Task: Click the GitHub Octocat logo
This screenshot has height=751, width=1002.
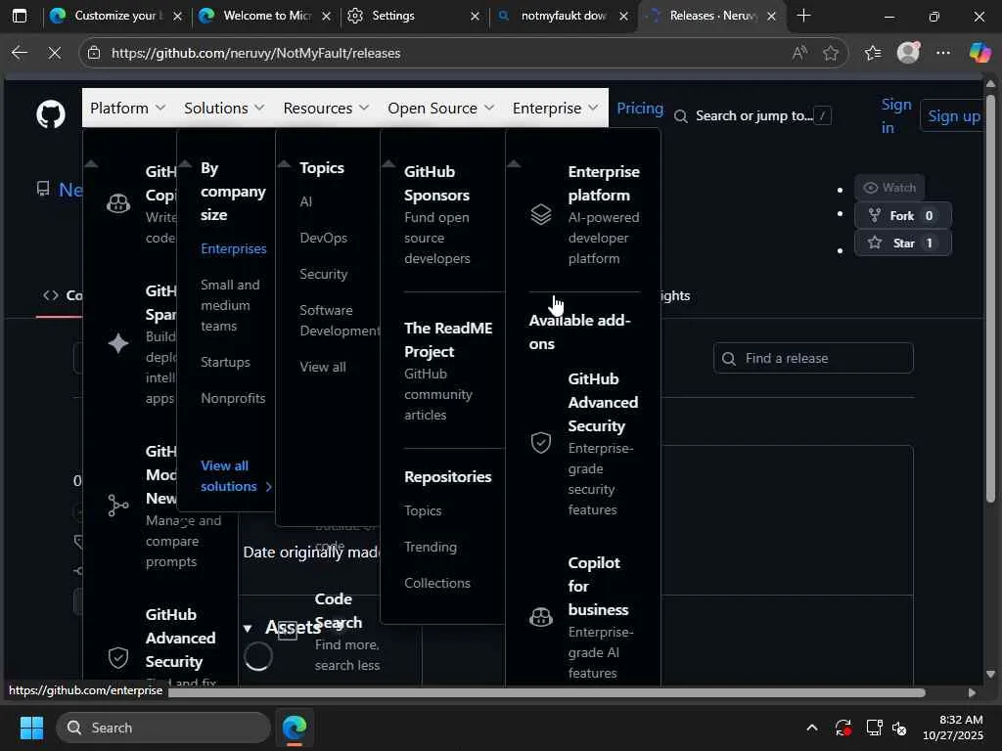Action: pos(51,114)
